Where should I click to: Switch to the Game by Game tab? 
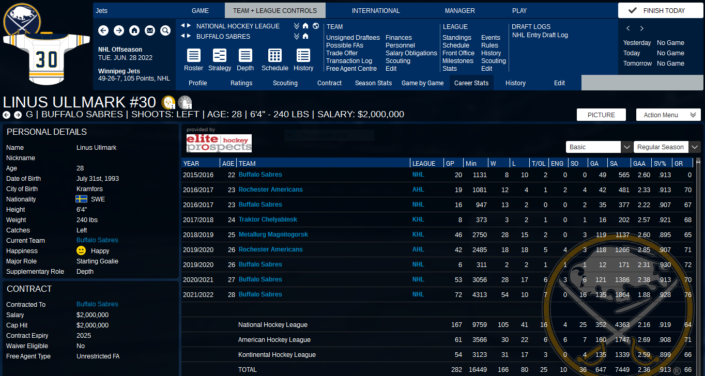[x=423, y=83]
